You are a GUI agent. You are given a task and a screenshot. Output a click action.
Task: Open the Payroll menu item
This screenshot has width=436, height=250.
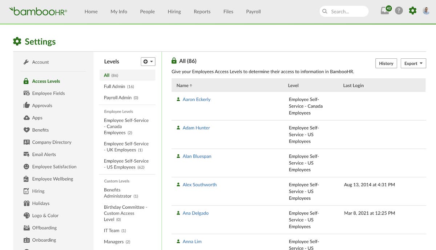(253, 11)
